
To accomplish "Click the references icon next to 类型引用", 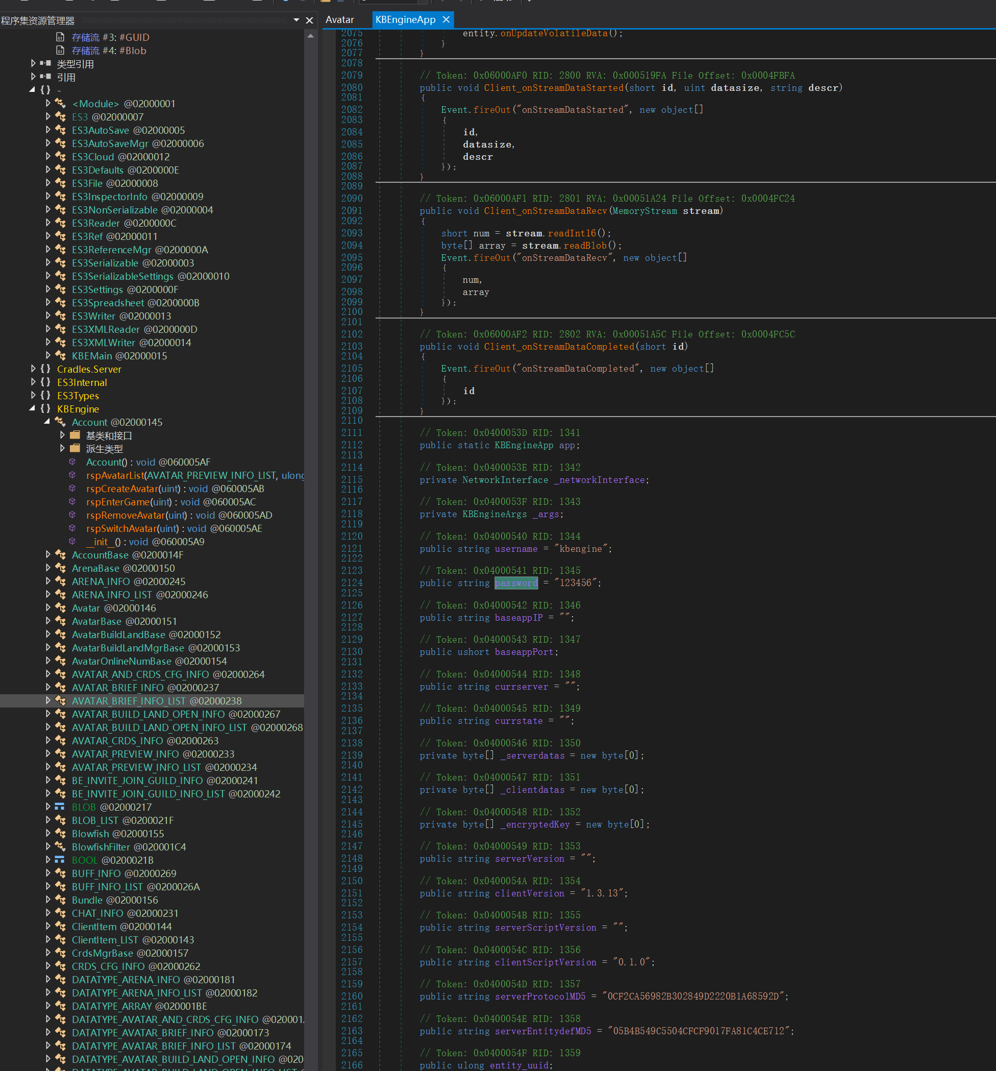I will pyautogui.click(x=46, y=64).
